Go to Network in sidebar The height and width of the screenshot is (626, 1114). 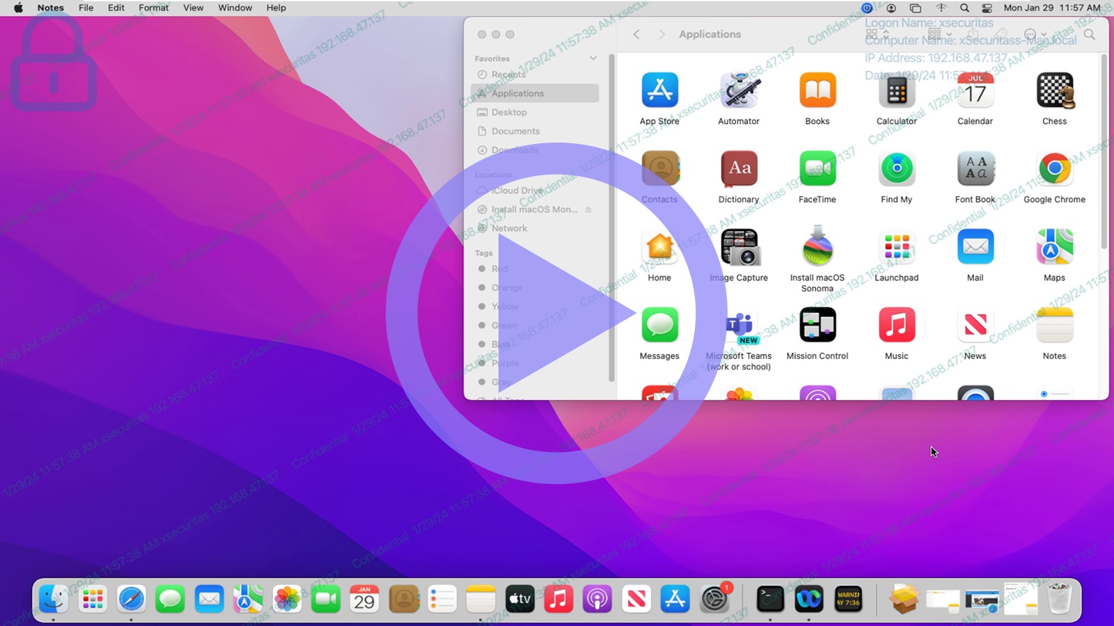pyautogui.click(x=509, y=228)
